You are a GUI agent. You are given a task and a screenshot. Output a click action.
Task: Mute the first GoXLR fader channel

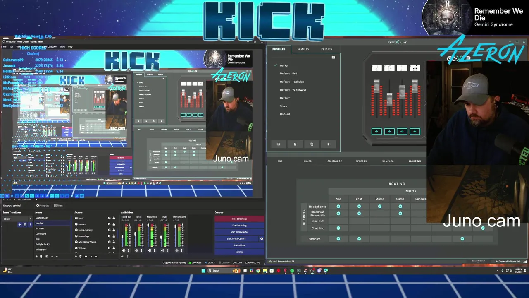(x=376, y=132)
